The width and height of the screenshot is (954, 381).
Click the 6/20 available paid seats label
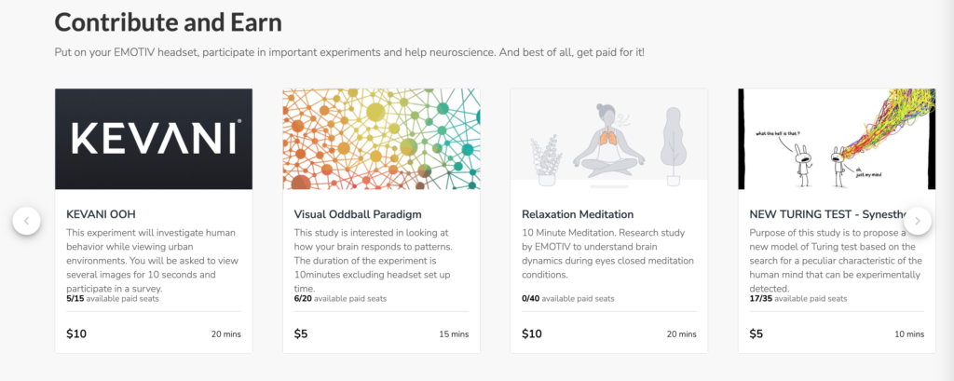click(340, 299)
